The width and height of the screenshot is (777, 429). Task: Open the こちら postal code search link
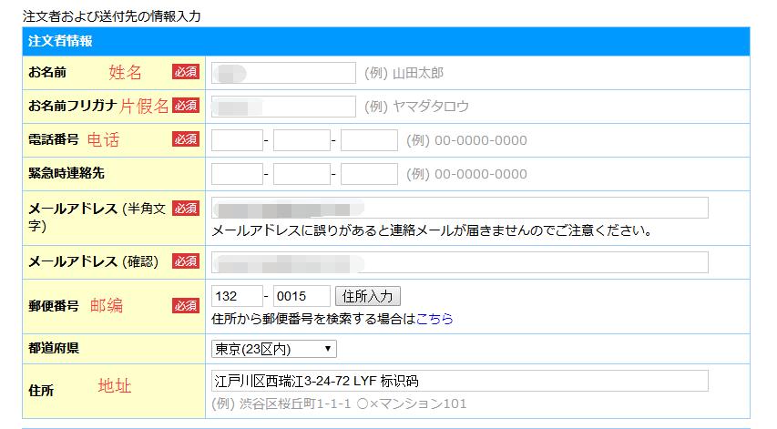pyautogui.click(x=435, y=319)
